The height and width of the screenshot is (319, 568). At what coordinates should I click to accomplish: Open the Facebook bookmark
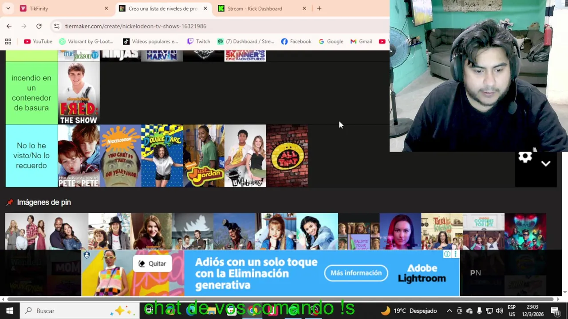[x=296, y=41]
